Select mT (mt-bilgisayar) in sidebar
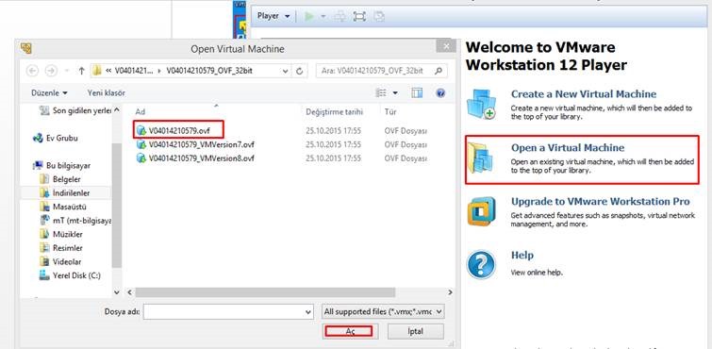 75,221
